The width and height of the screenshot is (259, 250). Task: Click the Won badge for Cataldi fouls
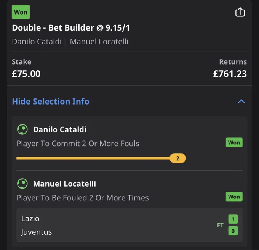coord(234,142)
